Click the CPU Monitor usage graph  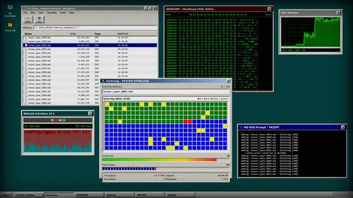coord(311,32)
